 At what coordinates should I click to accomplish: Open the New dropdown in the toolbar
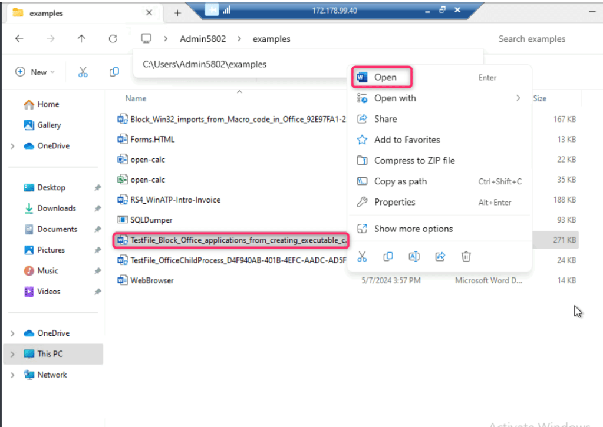pos(35,72)
